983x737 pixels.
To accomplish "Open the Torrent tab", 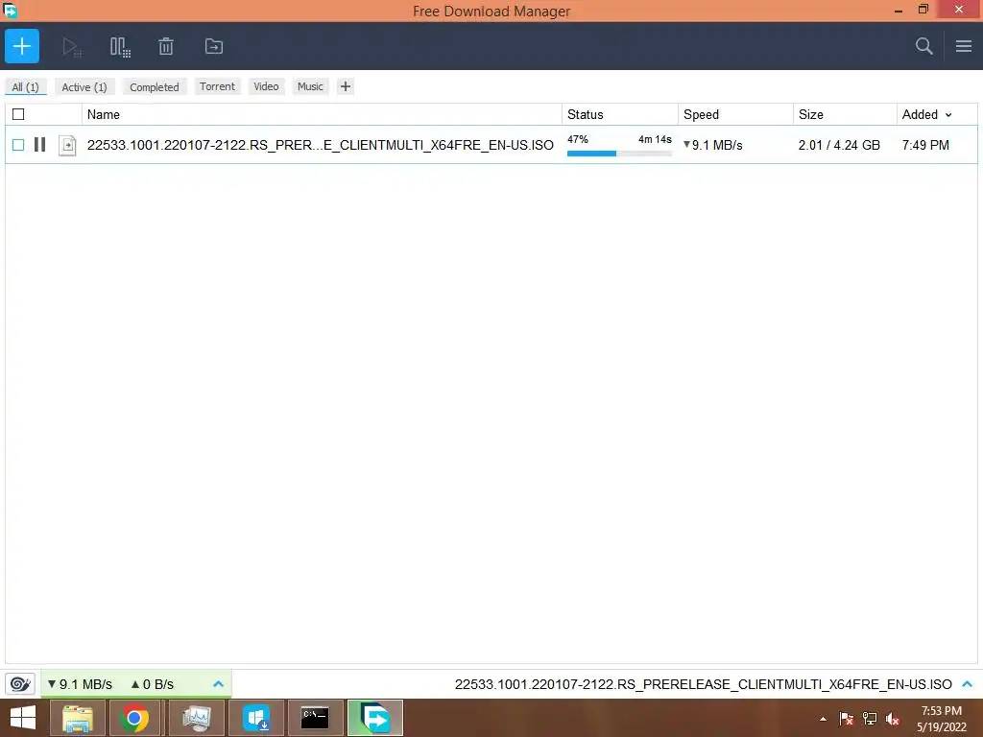I will (x=217, y=86).
